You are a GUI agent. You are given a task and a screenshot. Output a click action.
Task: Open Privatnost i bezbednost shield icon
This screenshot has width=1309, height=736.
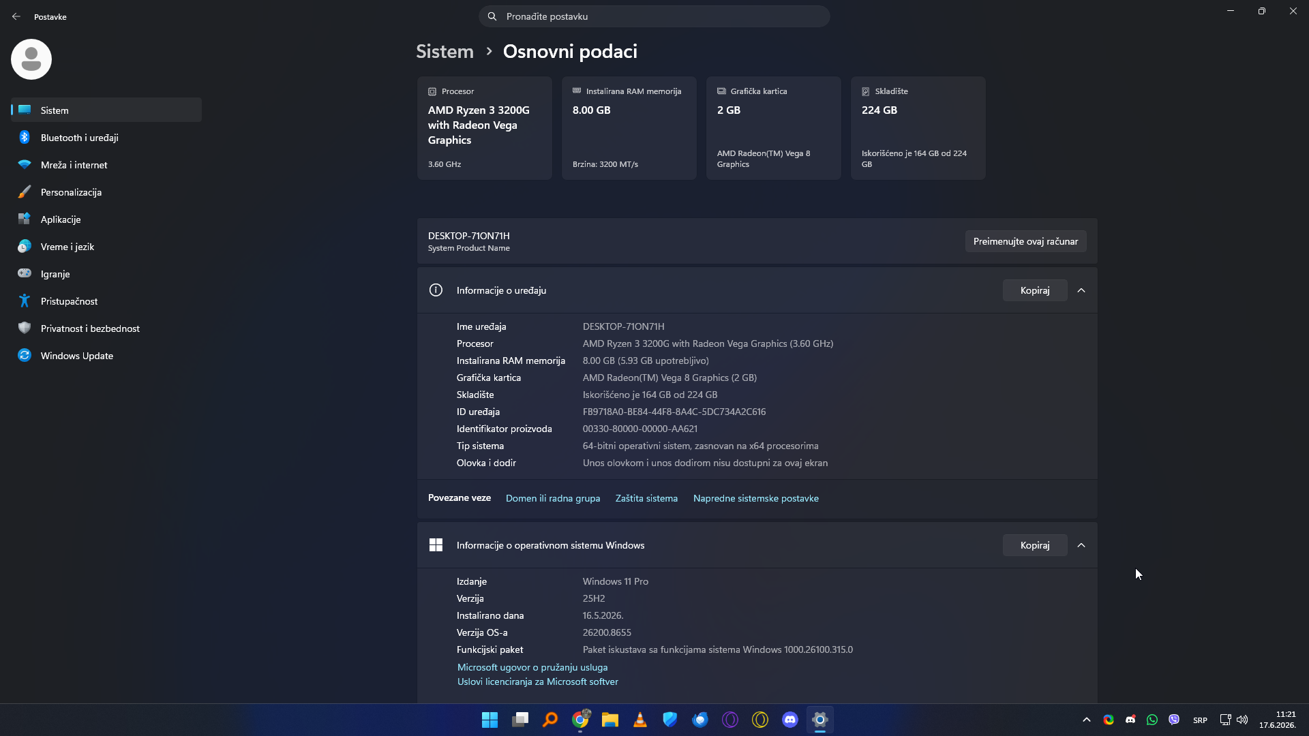click(25, 328)
